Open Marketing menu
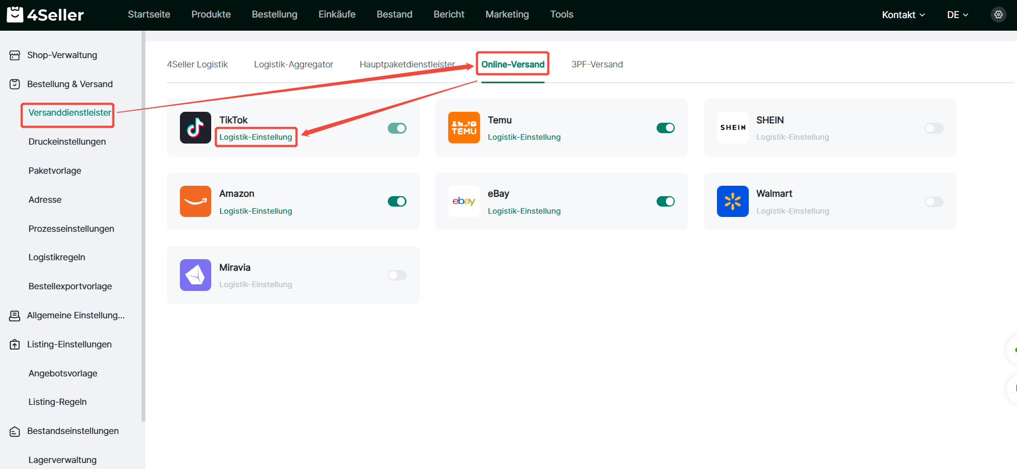 point(507,14)
